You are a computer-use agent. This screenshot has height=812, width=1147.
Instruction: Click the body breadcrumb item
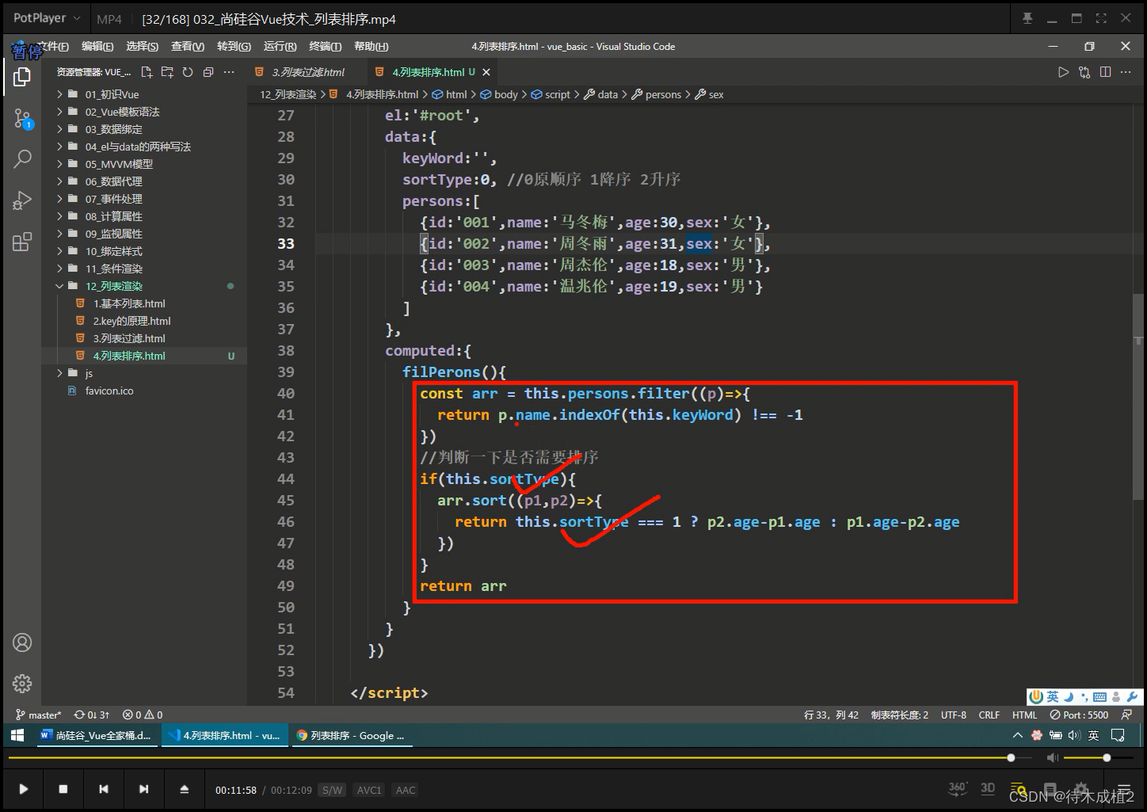point(499,94)
